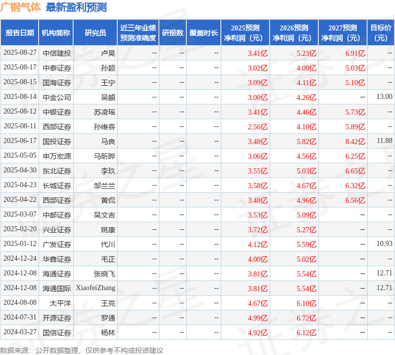The width and height of the screenshot is (395, 355).
Task: Click researcher name 李玖
Action: tap(108, 171)
